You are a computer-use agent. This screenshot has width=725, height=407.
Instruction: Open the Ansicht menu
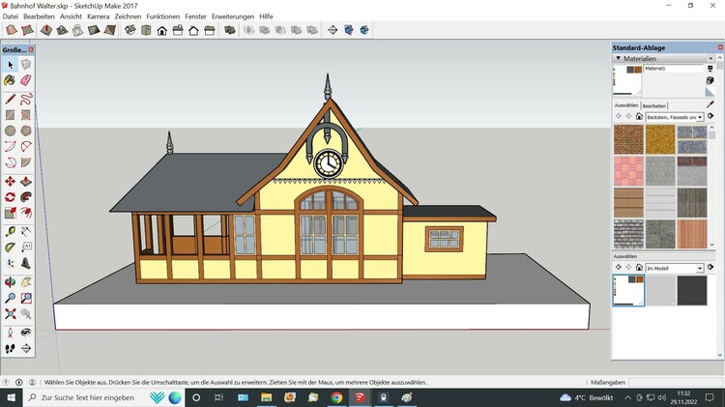coord(71,16)
